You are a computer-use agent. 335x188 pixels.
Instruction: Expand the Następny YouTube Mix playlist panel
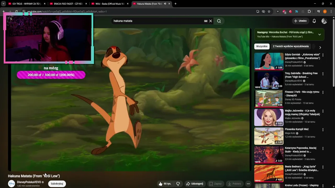[320, 34]
